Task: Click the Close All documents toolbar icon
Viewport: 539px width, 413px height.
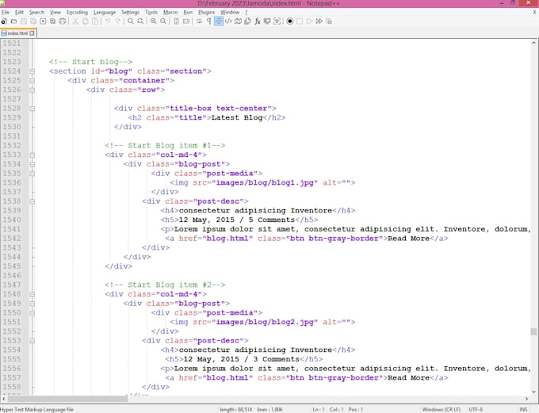Action: pyautogui.click(x=52, y=21)
